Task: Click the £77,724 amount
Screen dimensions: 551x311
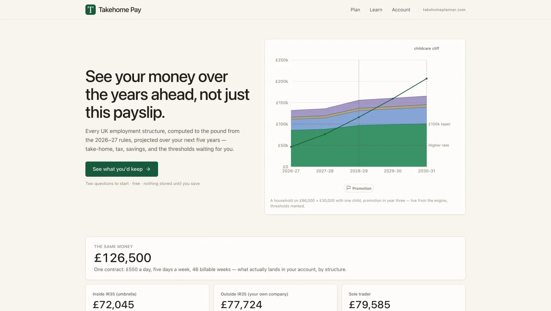Action: click(241, 304)
